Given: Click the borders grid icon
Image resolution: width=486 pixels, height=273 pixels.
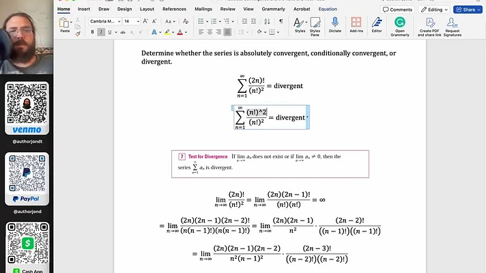Looking at the screenshot, I should (x=272, y=32).
